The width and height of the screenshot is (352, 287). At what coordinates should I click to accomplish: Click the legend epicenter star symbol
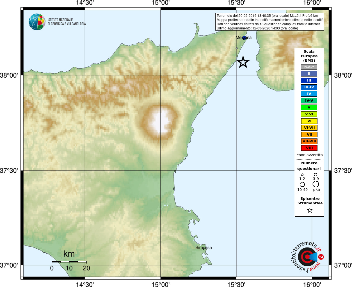pyautogui.click(x=310, y=210)
